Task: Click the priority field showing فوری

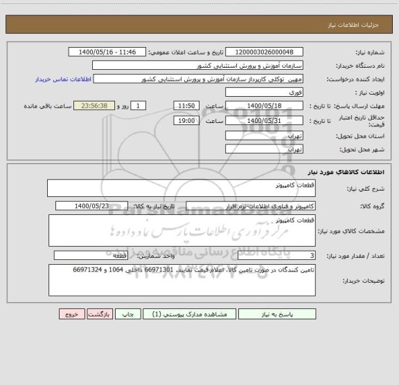Action: (264, 92)
